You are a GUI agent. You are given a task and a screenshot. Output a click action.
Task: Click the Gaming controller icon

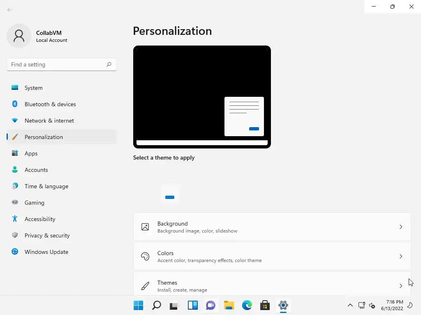(15, 202)
